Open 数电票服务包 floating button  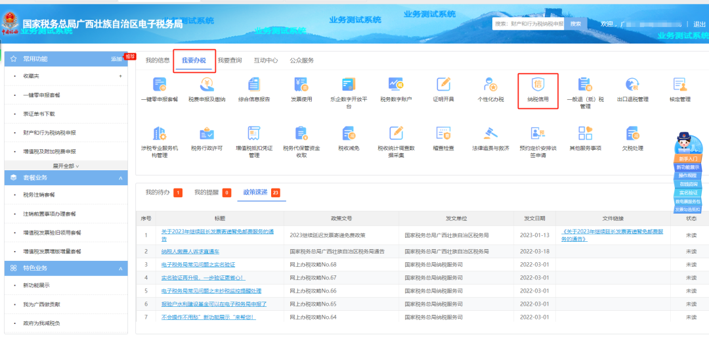(x=687, y=201)
